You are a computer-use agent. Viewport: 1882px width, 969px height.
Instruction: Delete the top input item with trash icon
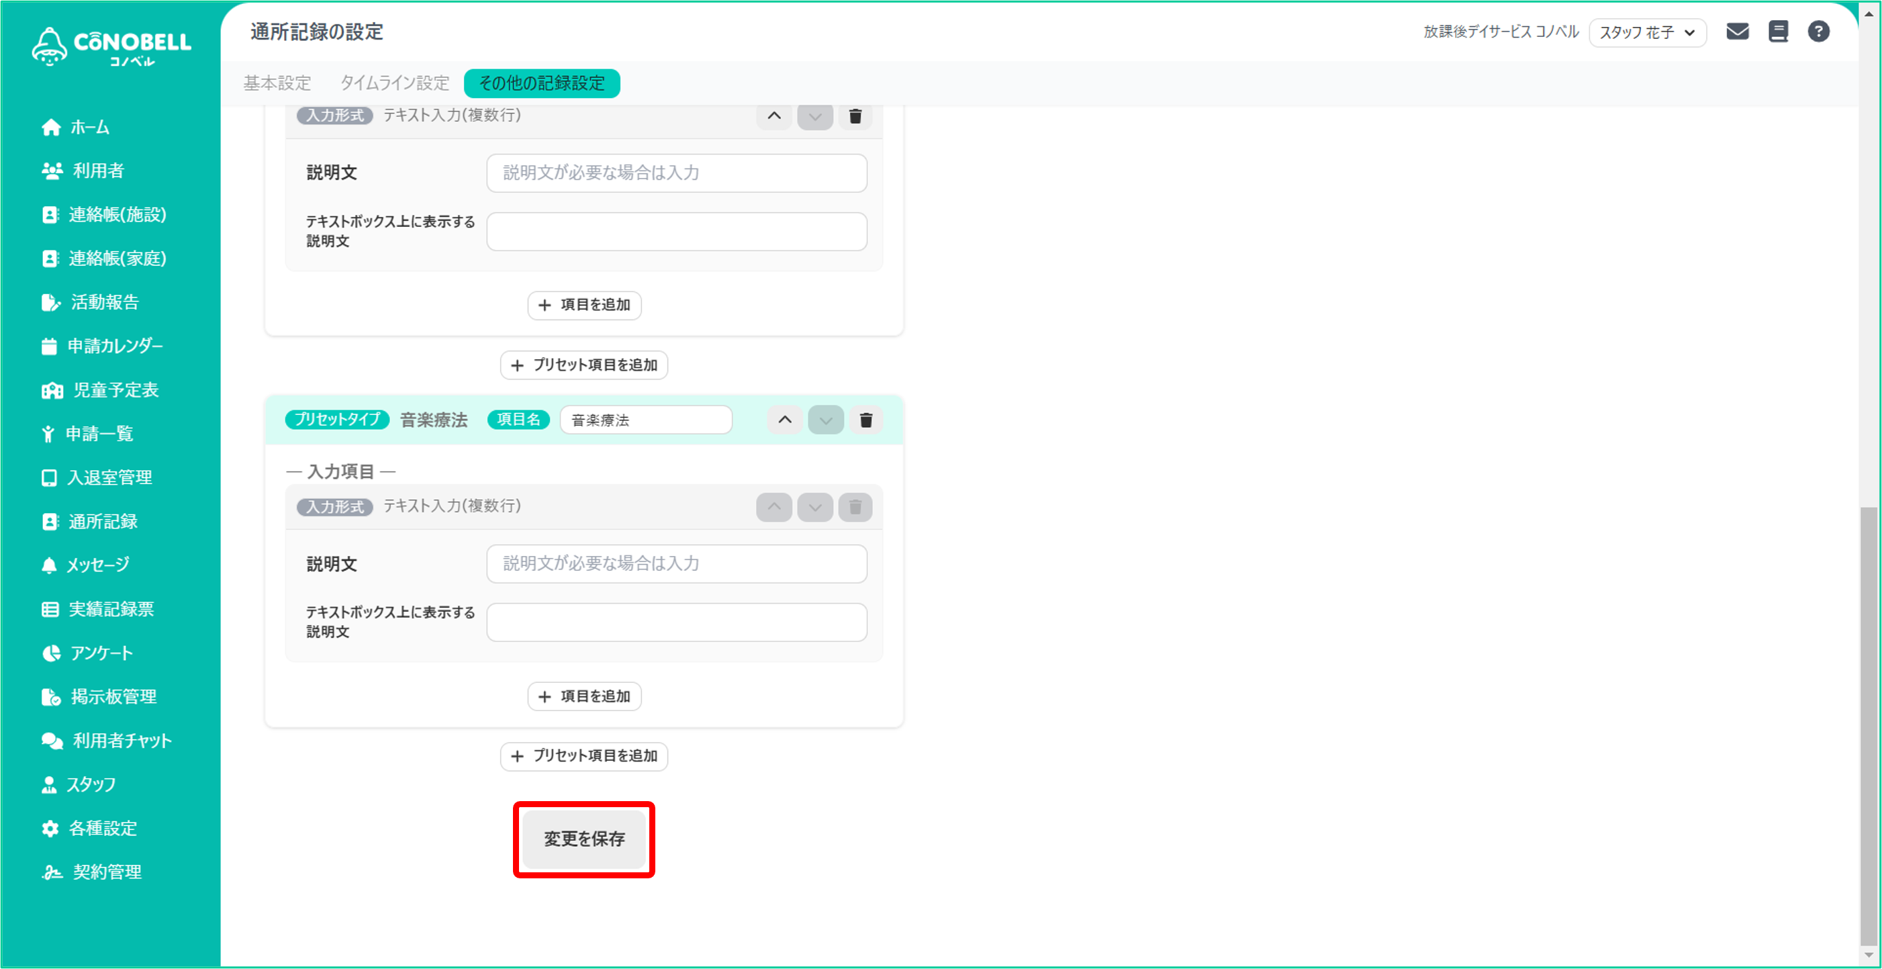pos(855,116)
